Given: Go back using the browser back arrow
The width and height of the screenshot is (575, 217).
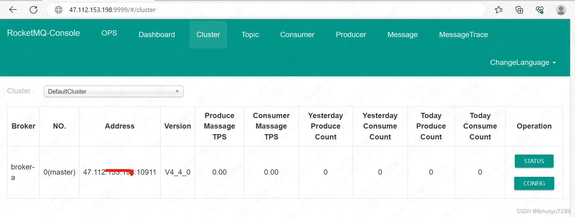Looking at the screenshot, I should pyautogui.click(x=13, y=10).
